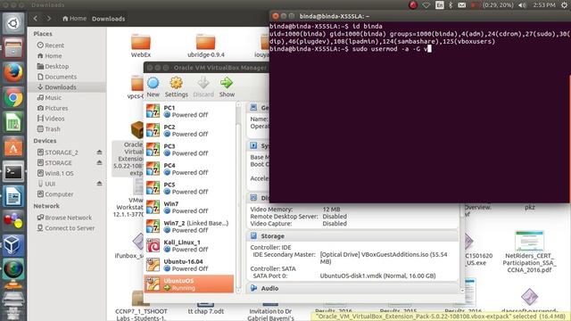Image resolution: width=571 pixels, height=321 pixels.
Task: Select NetRiders_CERT CCNA_2016.pdf file
Action: (529, 251)
